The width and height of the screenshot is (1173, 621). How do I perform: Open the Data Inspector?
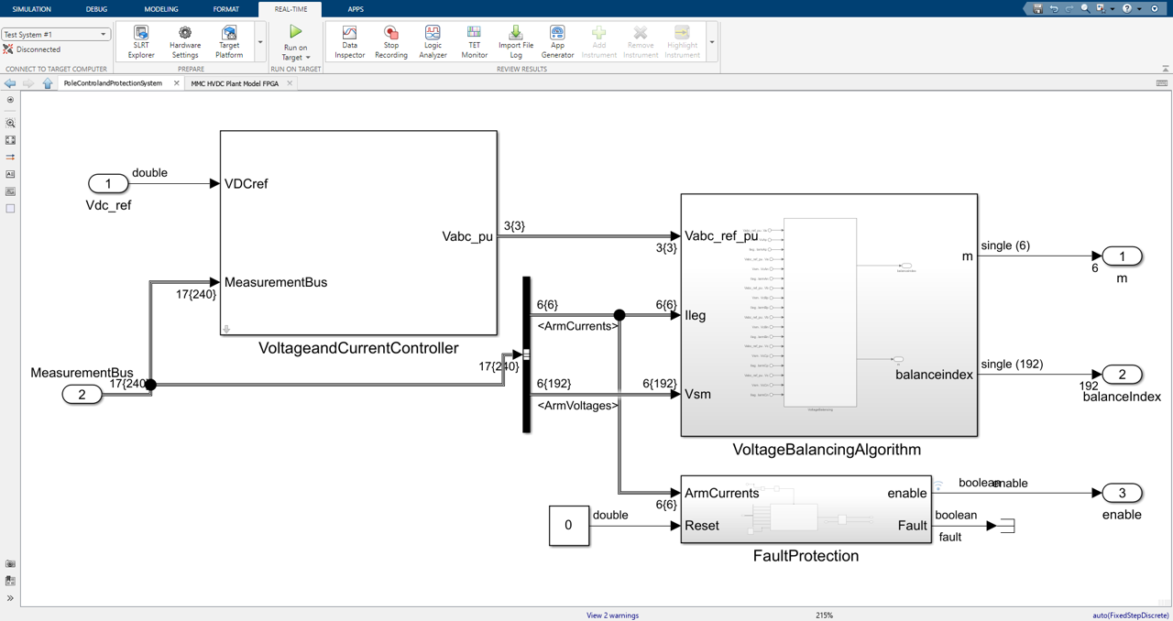(349, 42)
